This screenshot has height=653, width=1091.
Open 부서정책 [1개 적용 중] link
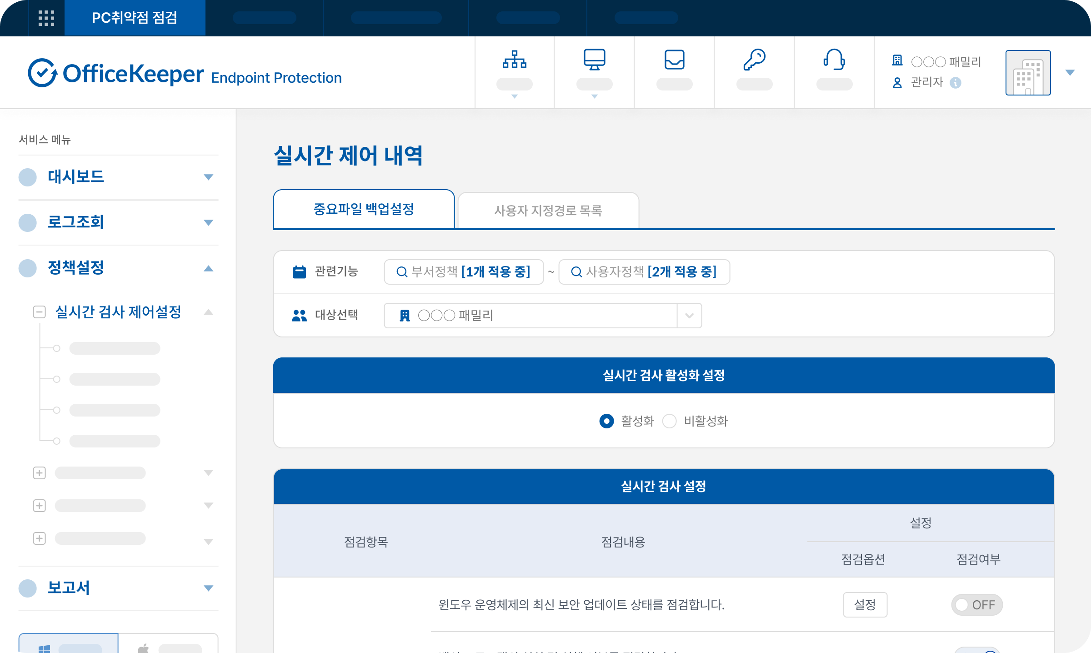(464, 272)
